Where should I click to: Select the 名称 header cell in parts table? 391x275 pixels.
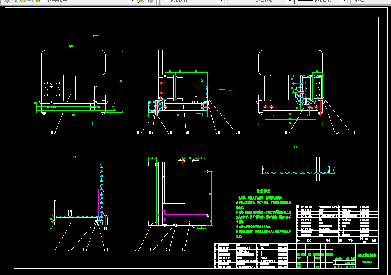pyautogui.click(x=328, y=240)
